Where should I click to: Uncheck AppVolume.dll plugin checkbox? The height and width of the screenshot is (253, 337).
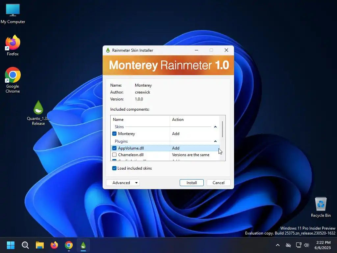114,148
